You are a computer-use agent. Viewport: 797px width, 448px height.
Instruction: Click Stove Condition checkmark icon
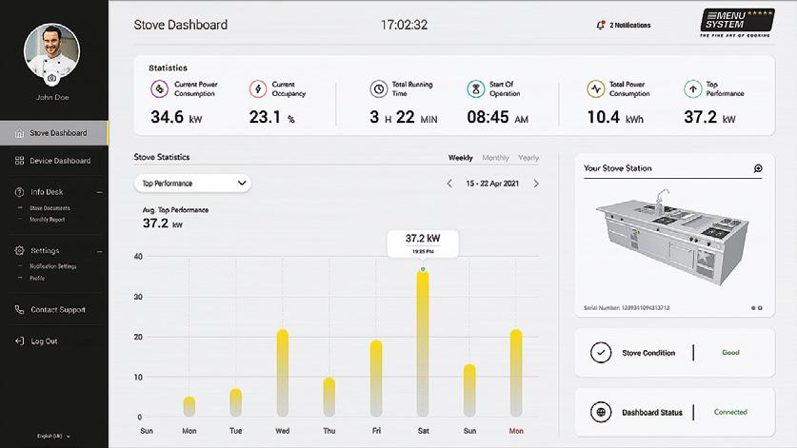[x=601, y=353]
